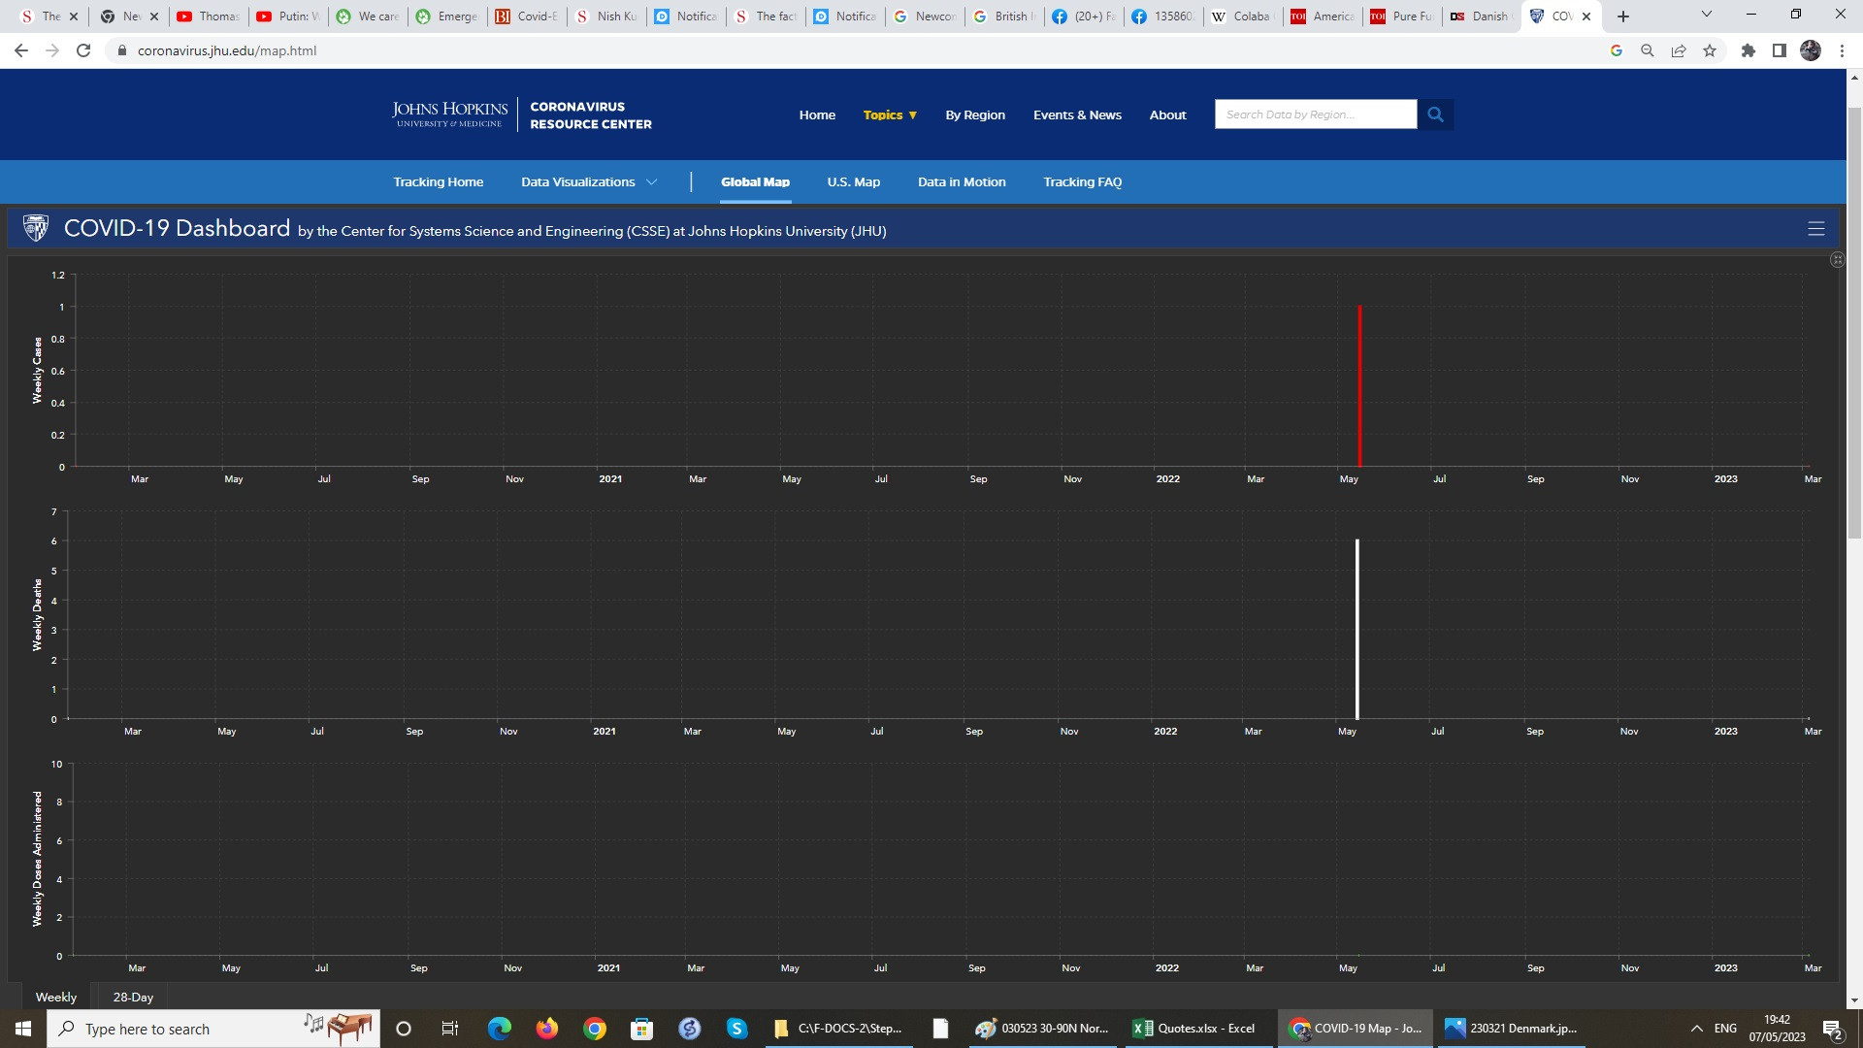Click the search magnifier button

pyautogui.click(x=1435, y=115)
